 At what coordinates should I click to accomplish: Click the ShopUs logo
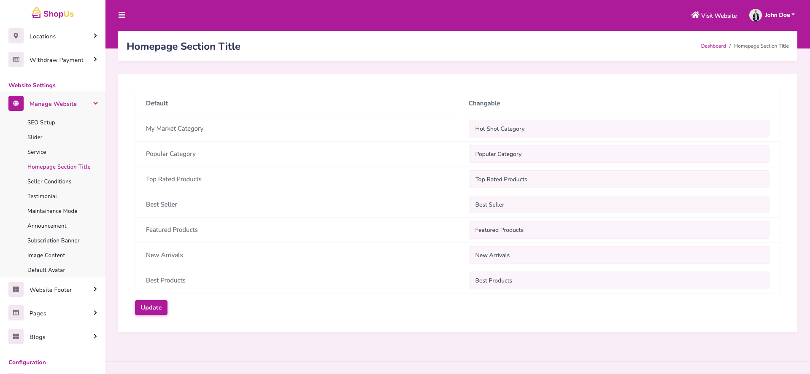click(53, 13)
